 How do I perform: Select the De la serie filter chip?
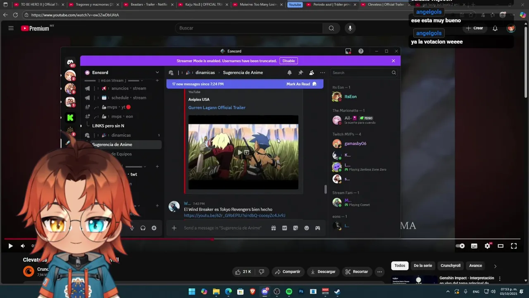point(423,266)
